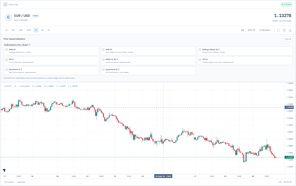Open the chart type candlestick icon

point(243,30)
